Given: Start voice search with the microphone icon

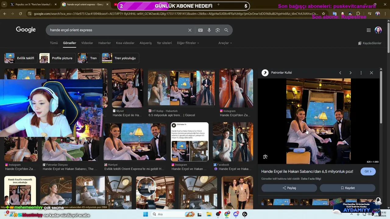Looking at the screenshot, I should (x=209, y=30).
